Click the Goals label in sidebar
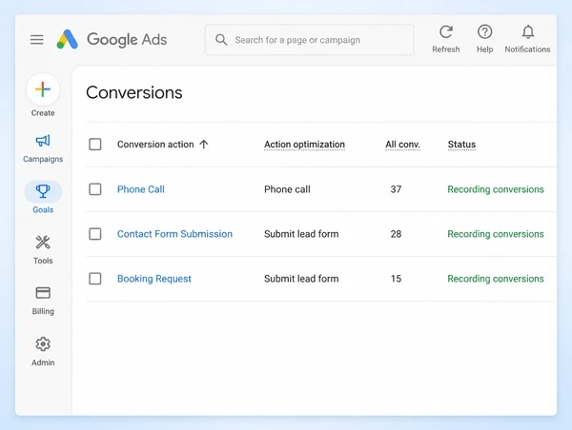 43,209
